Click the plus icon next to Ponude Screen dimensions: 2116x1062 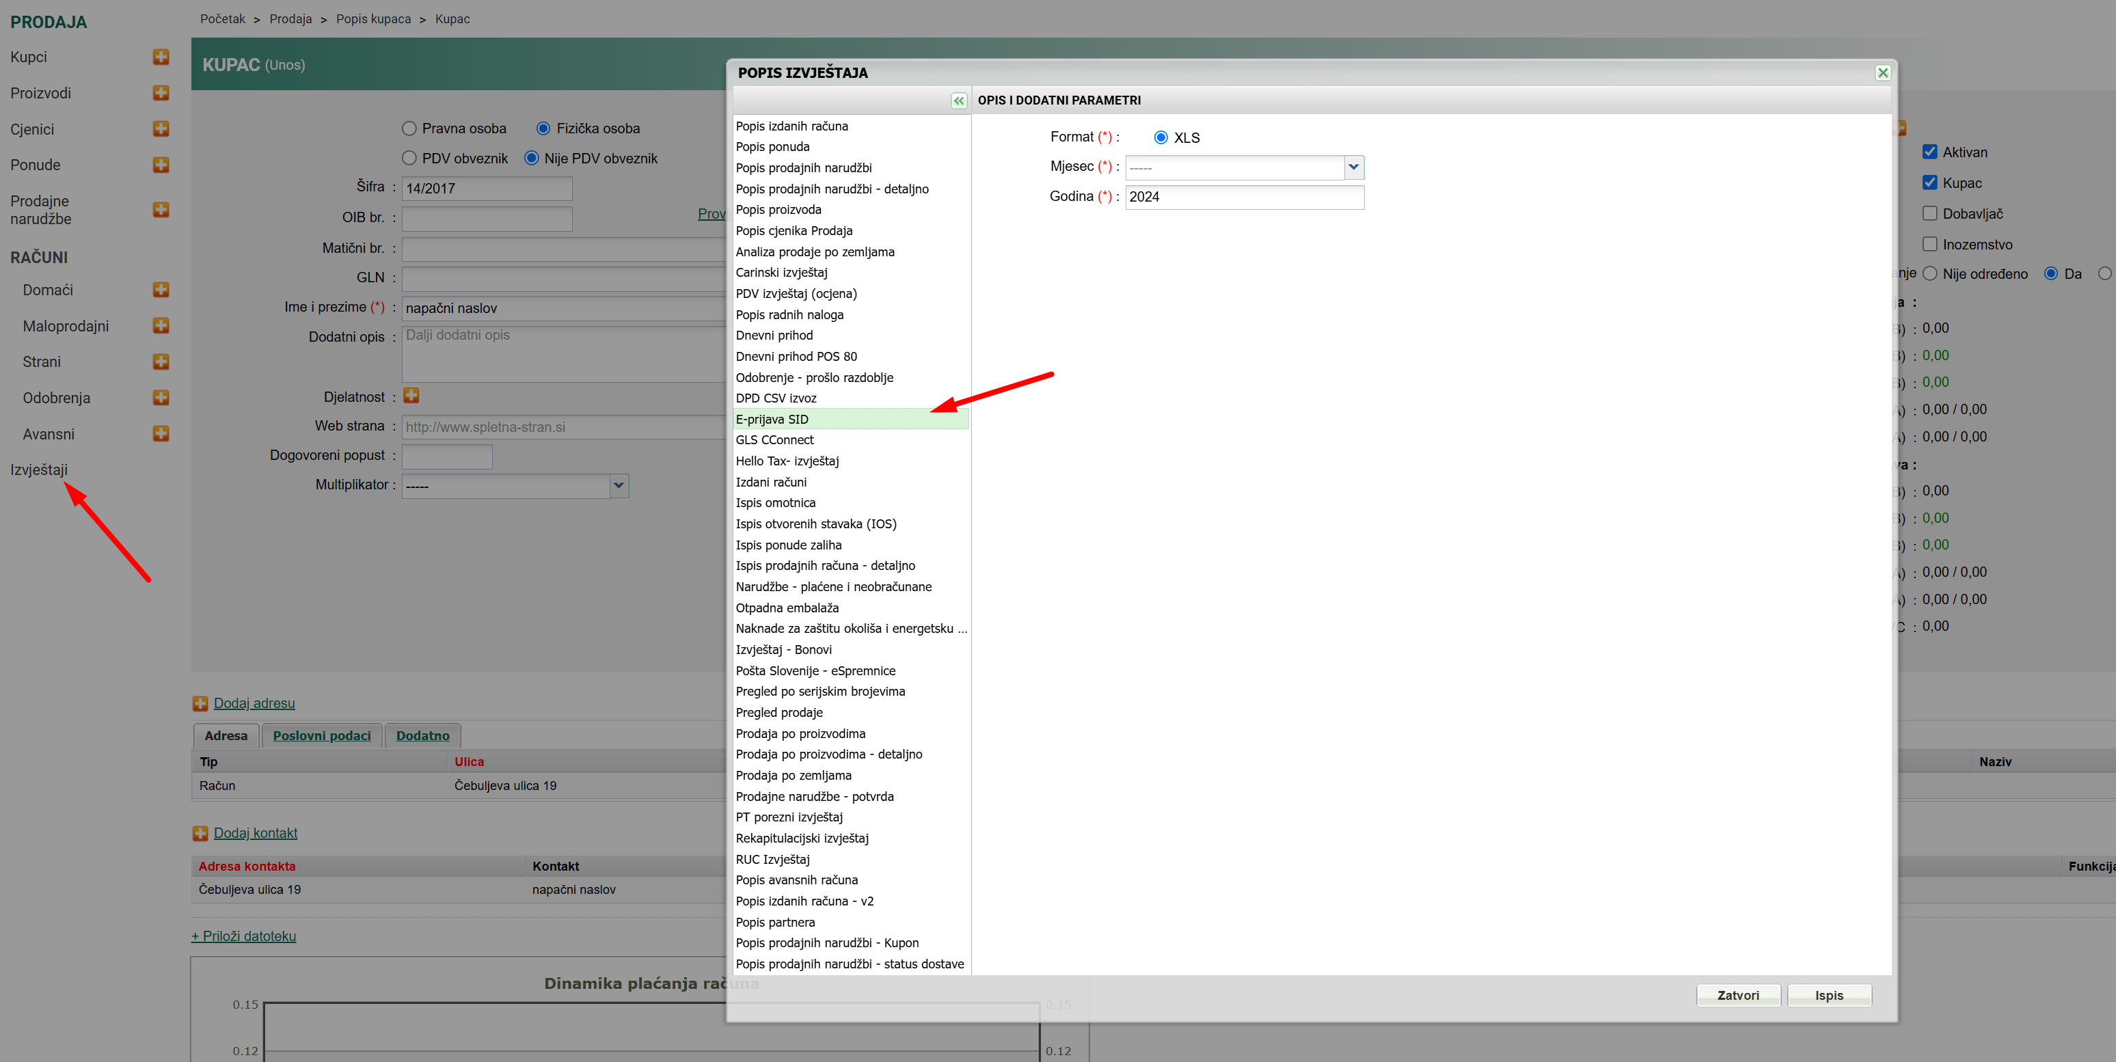click(161, 165)
